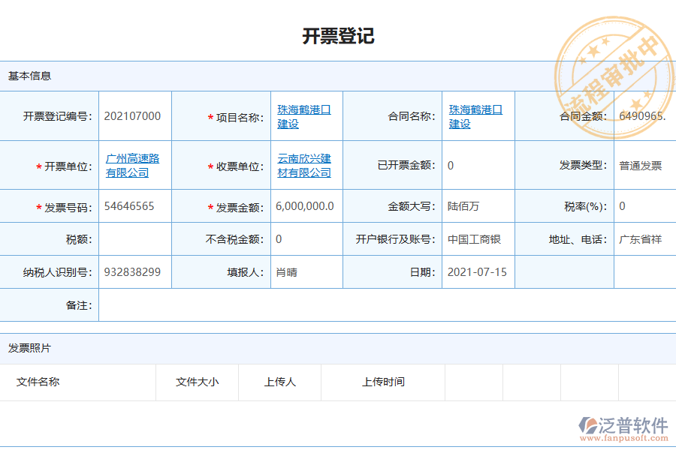Image resolution: width=676 pixels, height=450 pixels.
Task: Click the 上传人 column header
Action: tap(278, 382)
